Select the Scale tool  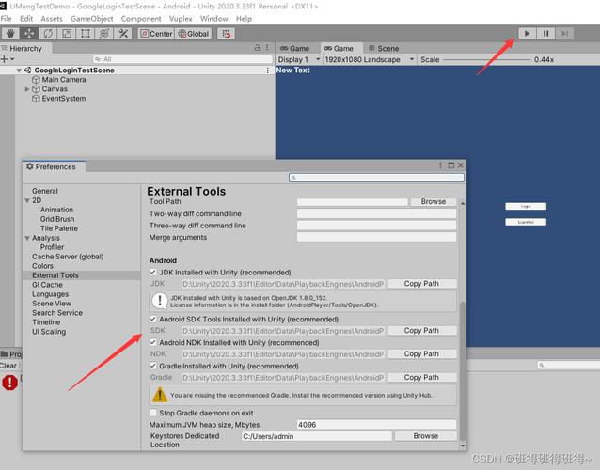pos(68,34)
